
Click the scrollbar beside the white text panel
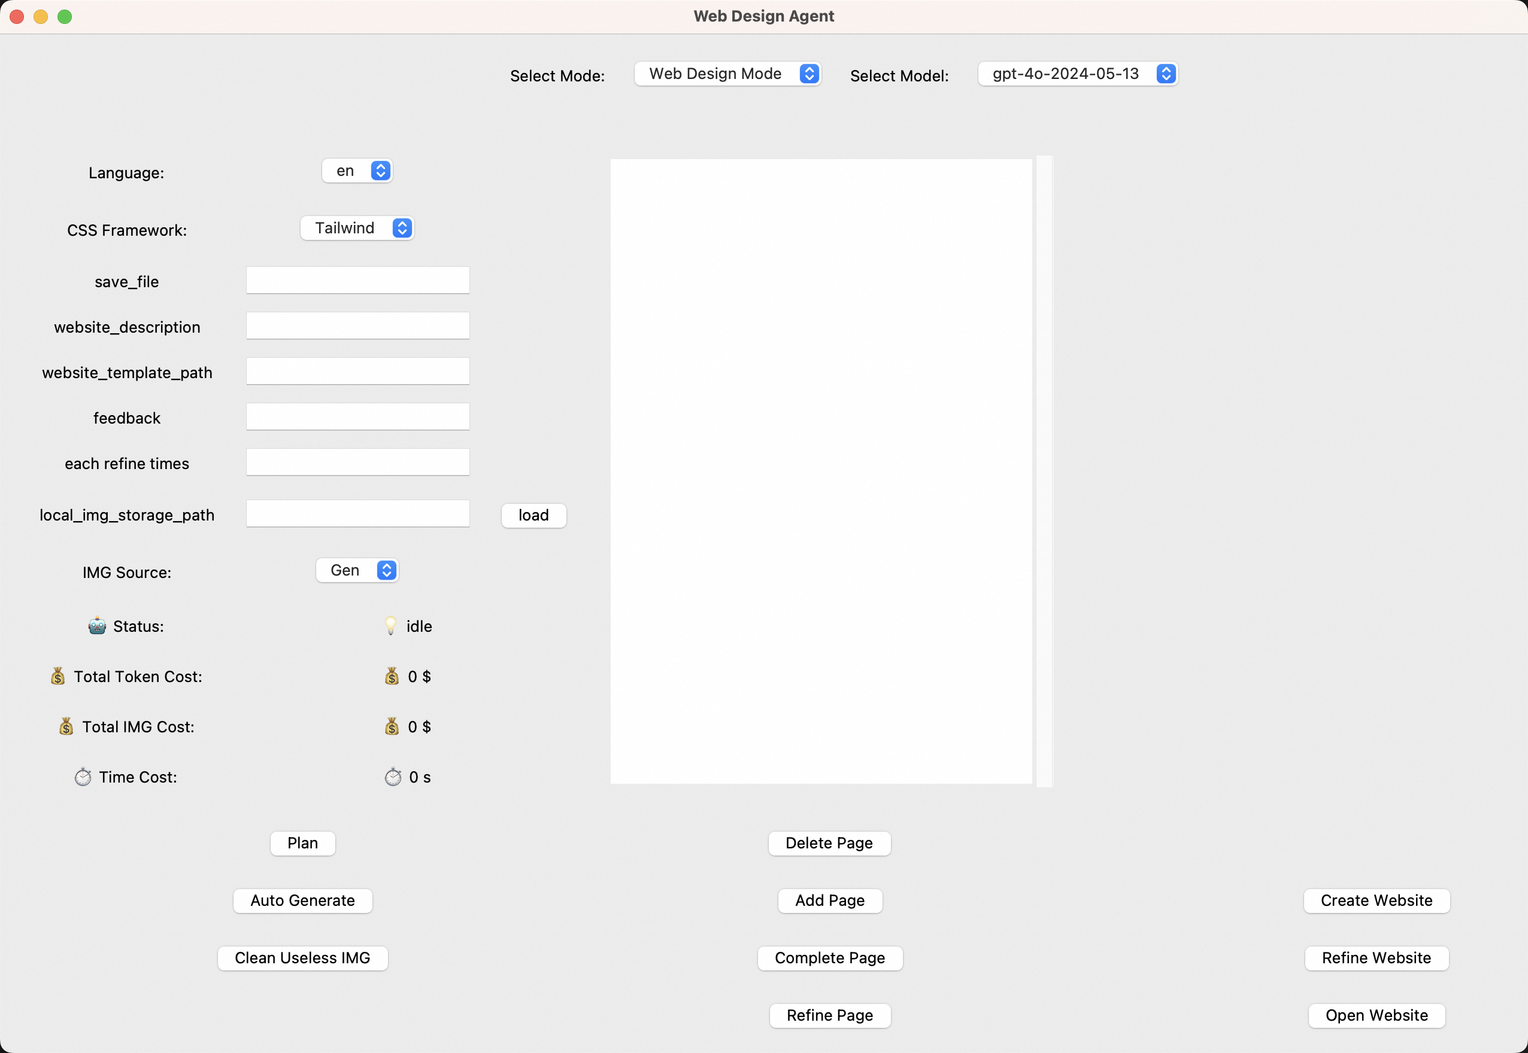(1044, 471)
